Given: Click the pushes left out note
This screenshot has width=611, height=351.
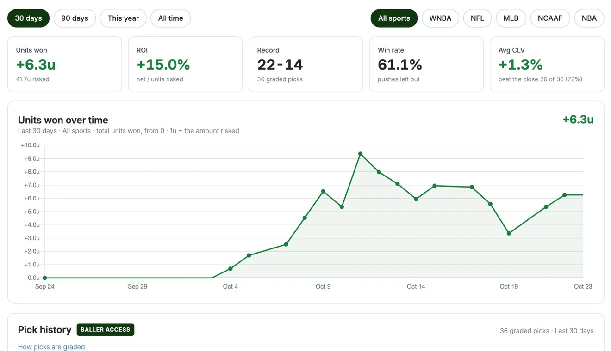Looking at the screenshot, I should 399,79.
